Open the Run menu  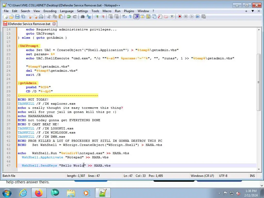(x=118, y=11)
